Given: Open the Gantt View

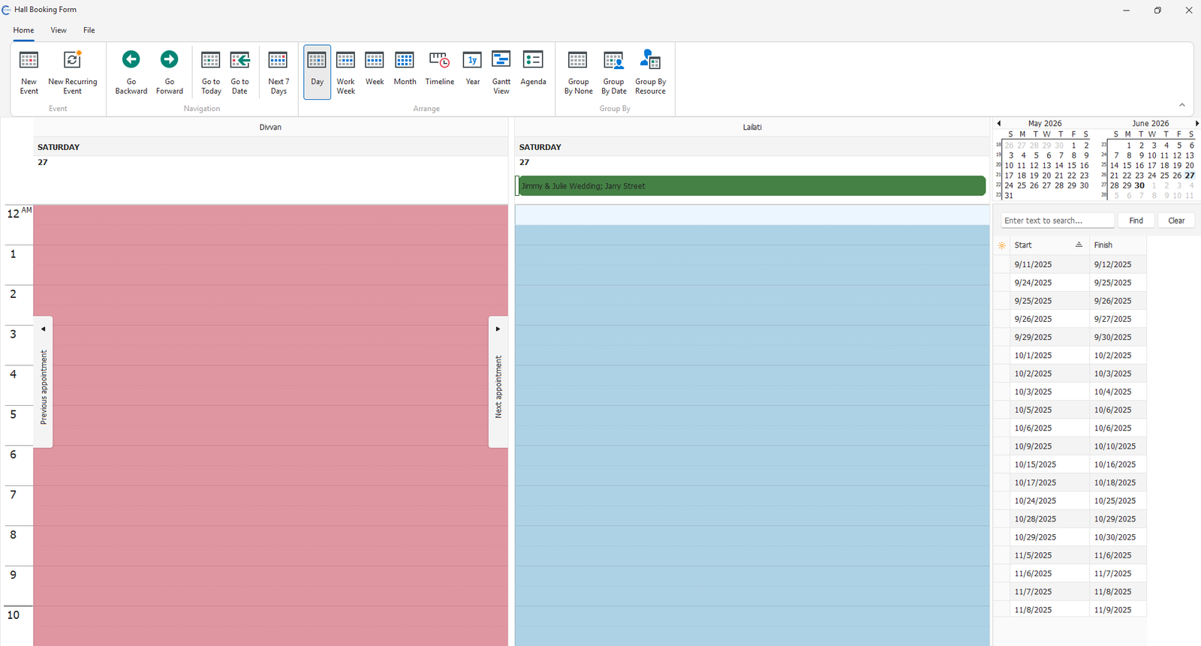Looking at the screenshot, I should [x=501, y=73].
